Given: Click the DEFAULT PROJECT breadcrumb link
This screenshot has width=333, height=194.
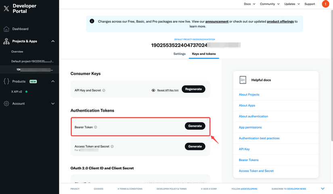Looking at the screenshot, I should coord(195,40).
